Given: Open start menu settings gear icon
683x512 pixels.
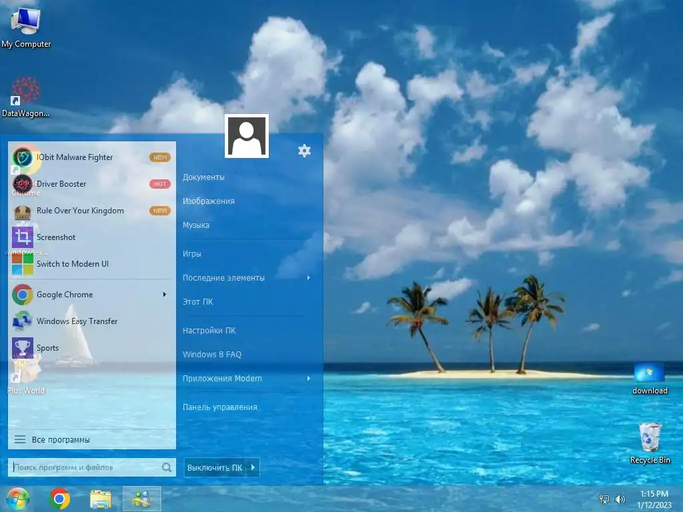Looking at the screenshot, I should pos(304,151).
